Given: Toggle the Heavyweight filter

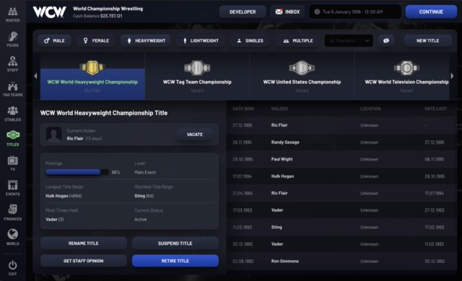Looking at the screenshot, I should pyautogui.click(x=147, y=40).
